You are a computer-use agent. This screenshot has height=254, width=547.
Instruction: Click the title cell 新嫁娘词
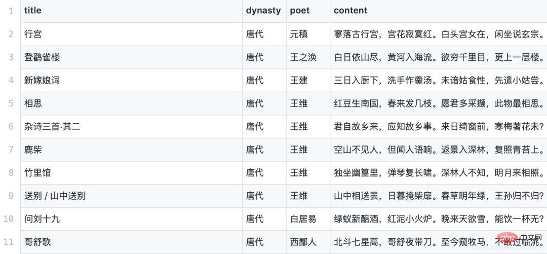42,81
